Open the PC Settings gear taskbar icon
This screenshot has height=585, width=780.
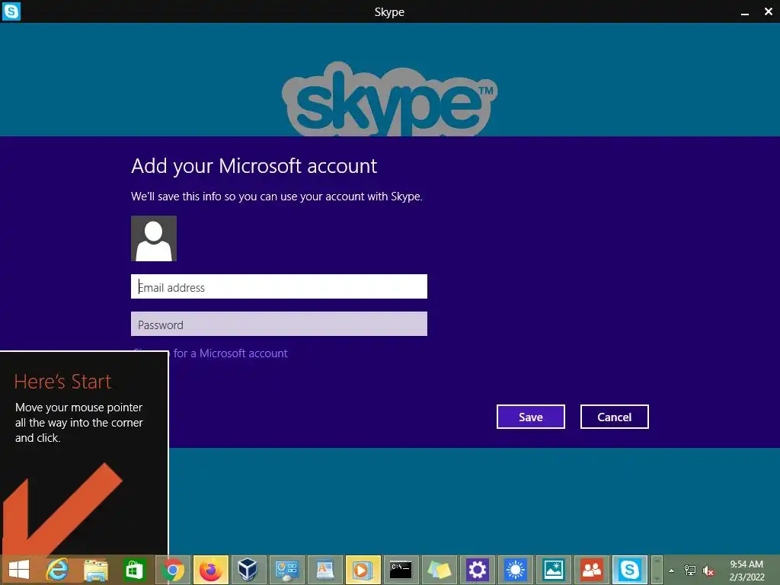[478, 570]
